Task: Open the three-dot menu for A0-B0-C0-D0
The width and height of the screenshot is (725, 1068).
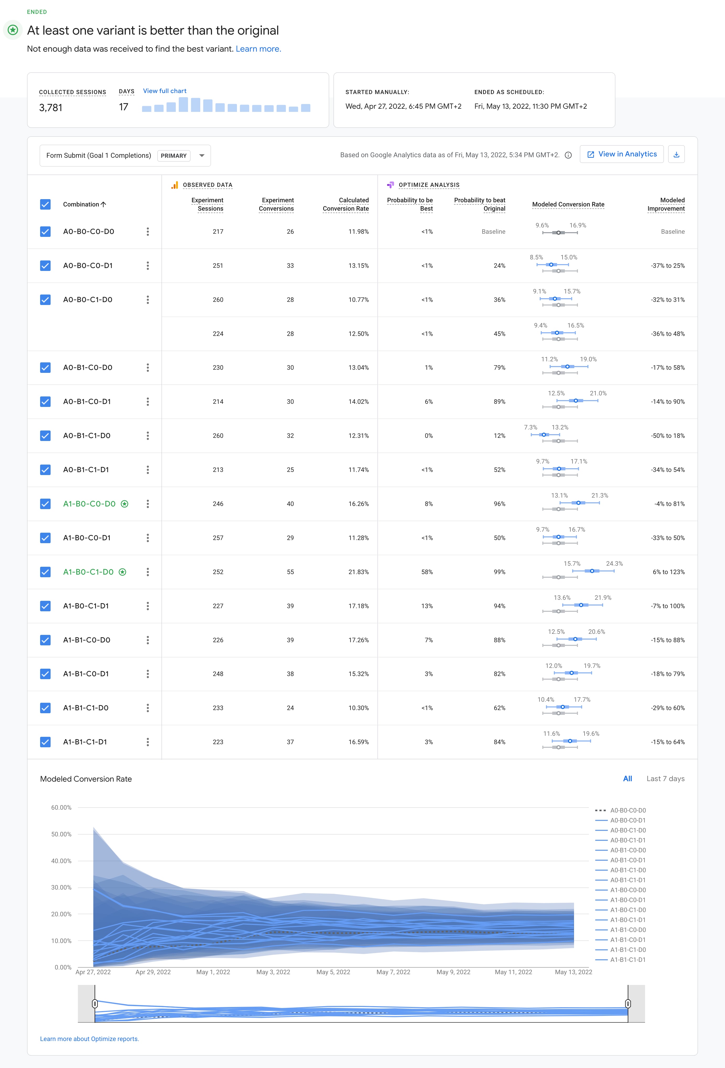Action: click(148, 232)
